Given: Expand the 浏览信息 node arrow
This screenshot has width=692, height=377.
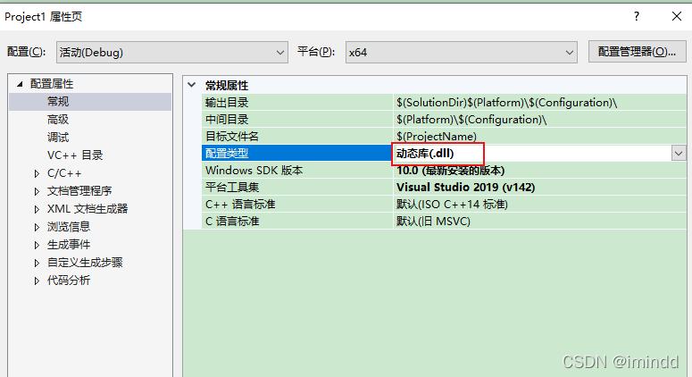Looking at the screenshot, I should pos(38,227).
